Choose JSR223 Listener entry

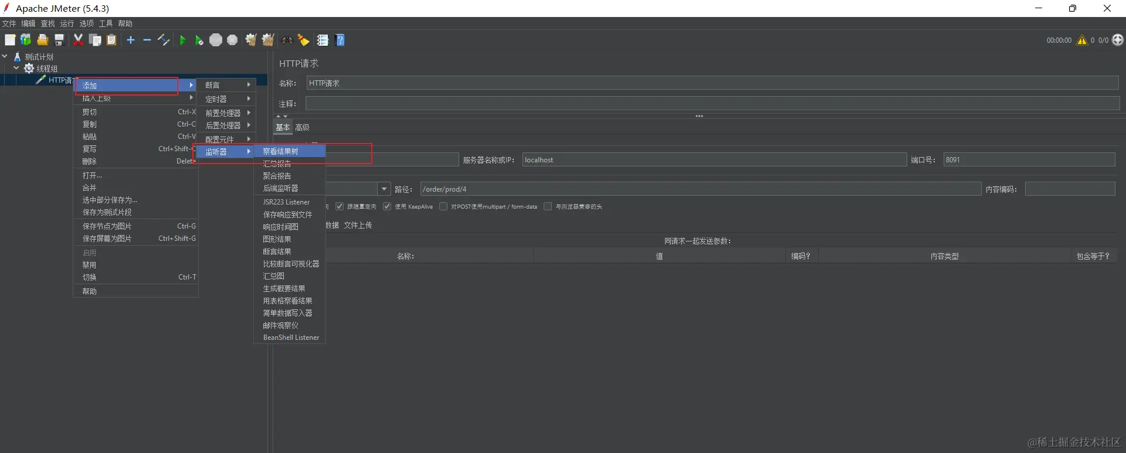coord(290,202)
